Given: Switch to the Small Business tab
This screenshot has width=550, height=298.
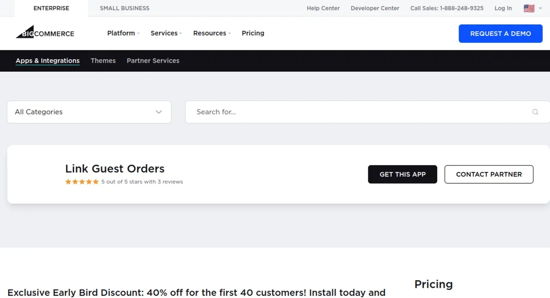Looking at the screenshot, I should (x=125, y=8).
